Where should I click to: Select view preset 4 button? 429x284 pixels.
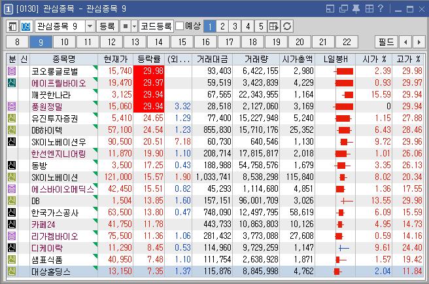[x=248, y=27]
